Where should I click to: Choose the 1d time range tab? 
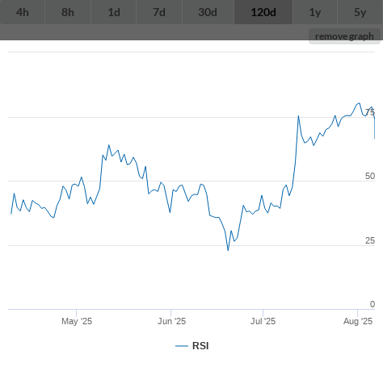114,12
